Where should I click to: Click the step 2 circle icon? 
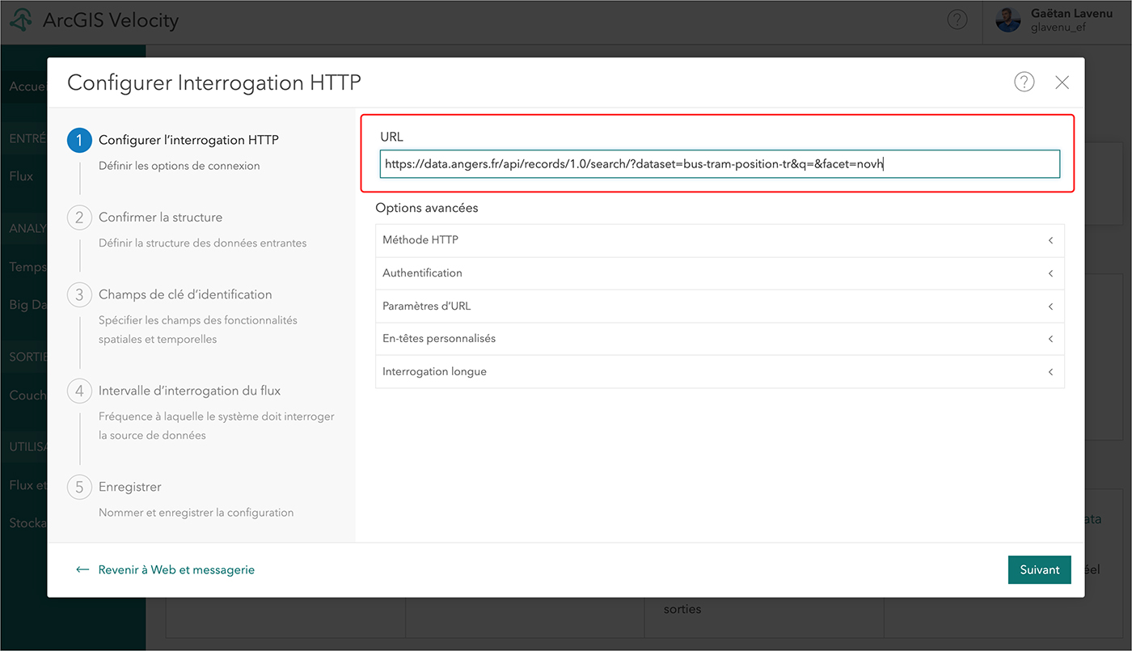pos(79,218)
